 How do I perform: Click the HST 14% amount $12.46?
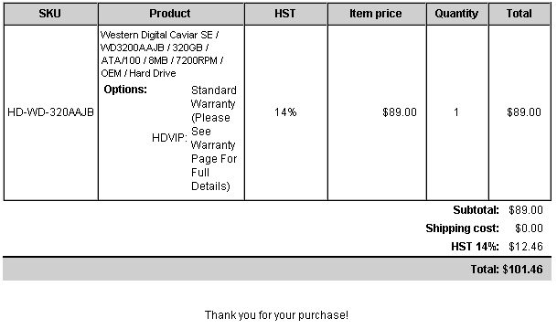click(x=526, y=247)
